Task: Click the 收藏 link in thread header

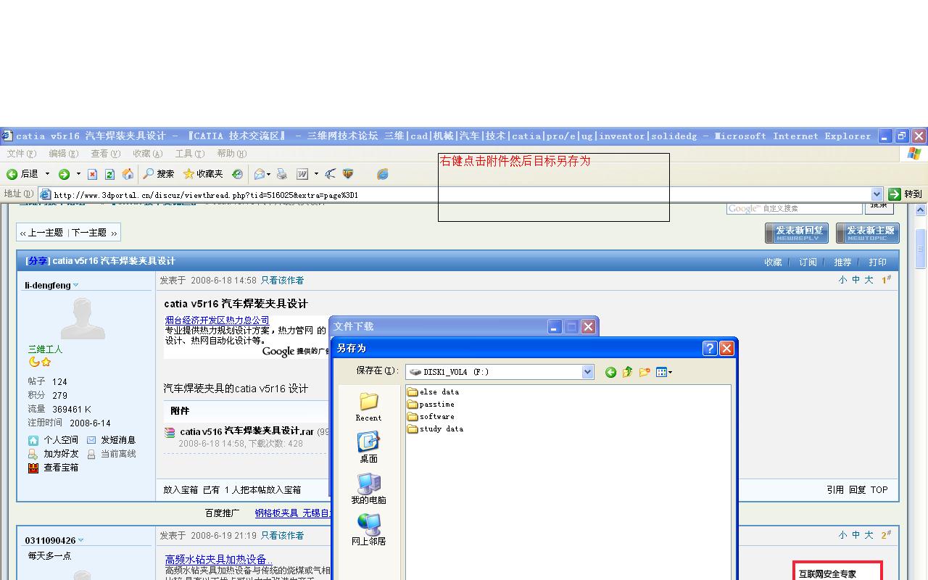Action: coord(773,262)
